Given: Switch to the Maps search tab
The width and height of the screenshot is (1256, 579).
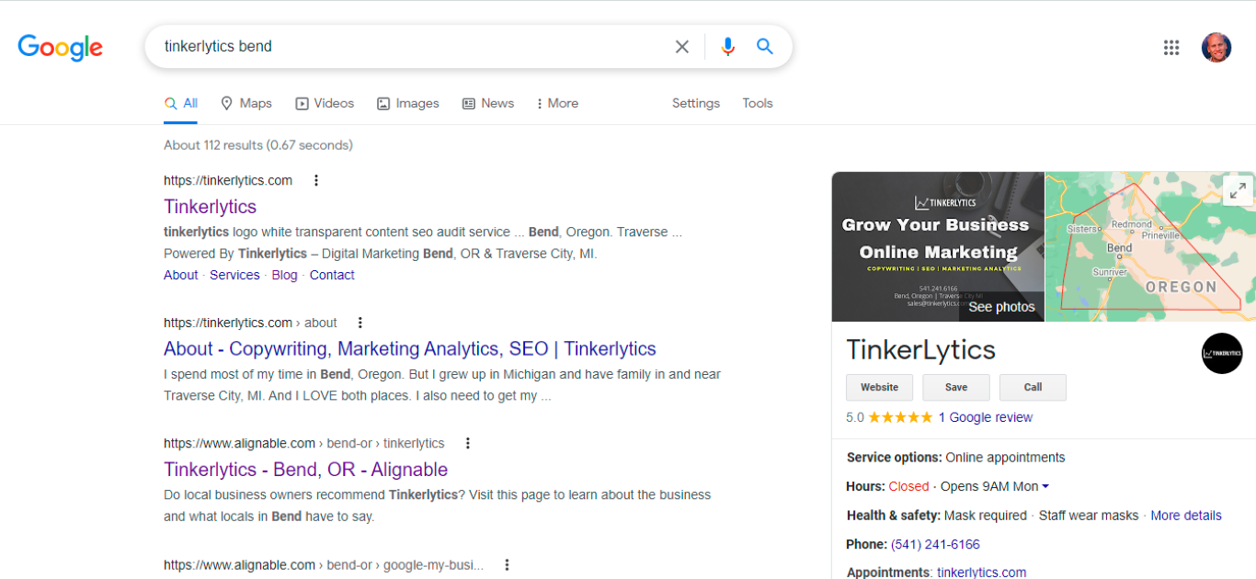Looking at the screenshot, I should tap(245, 103).
